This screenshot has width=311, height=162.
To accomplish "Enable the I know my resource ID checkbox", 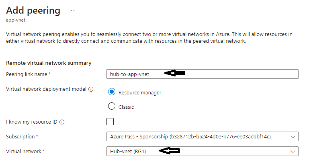I will coord(110,122).
